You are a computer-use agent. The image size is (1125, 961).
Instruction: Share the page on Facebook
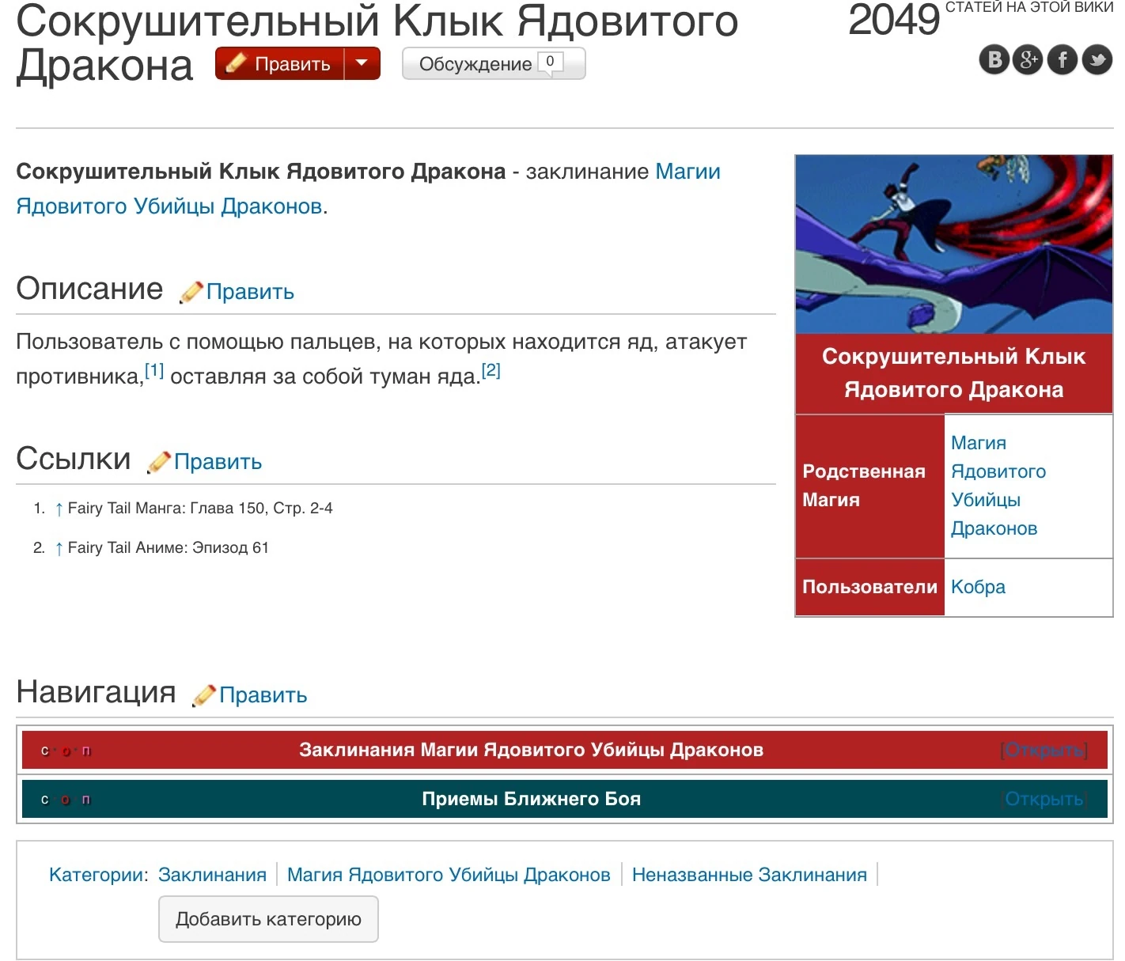pos(1062,59)
